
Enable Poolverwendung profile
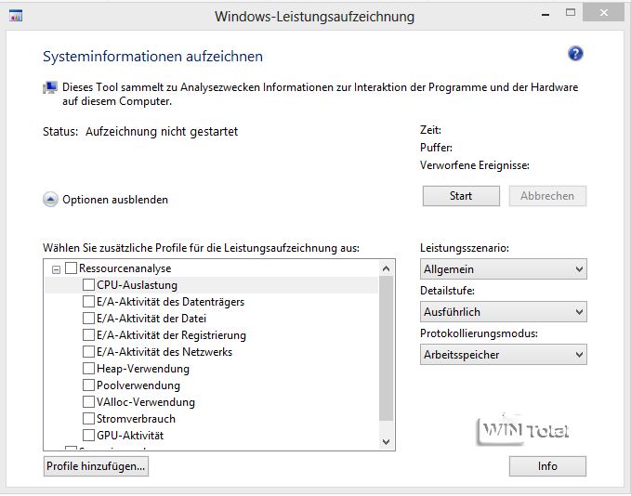tap(88, 385)
